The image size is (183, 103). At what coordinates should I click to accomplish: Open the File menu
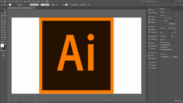(9, 1)
